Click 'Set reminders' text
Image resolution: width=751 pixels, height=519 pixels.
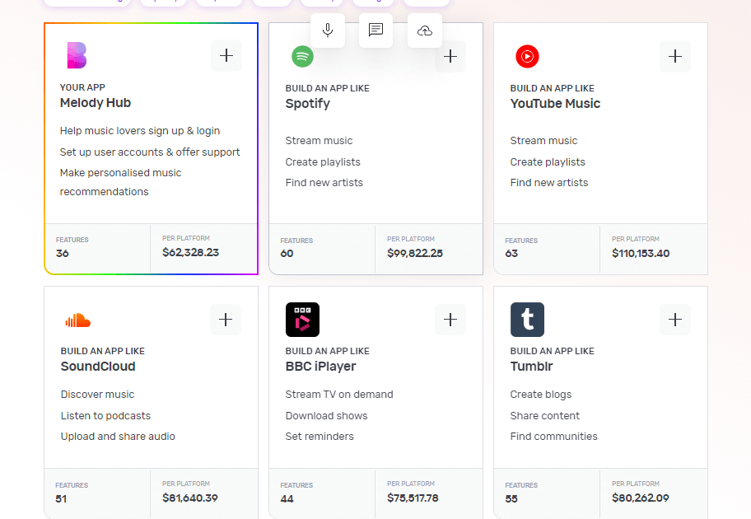[320, 437]
